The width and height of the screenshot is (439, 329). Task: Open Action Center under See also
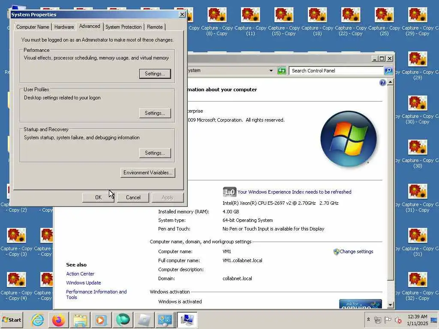coord(80,274)
